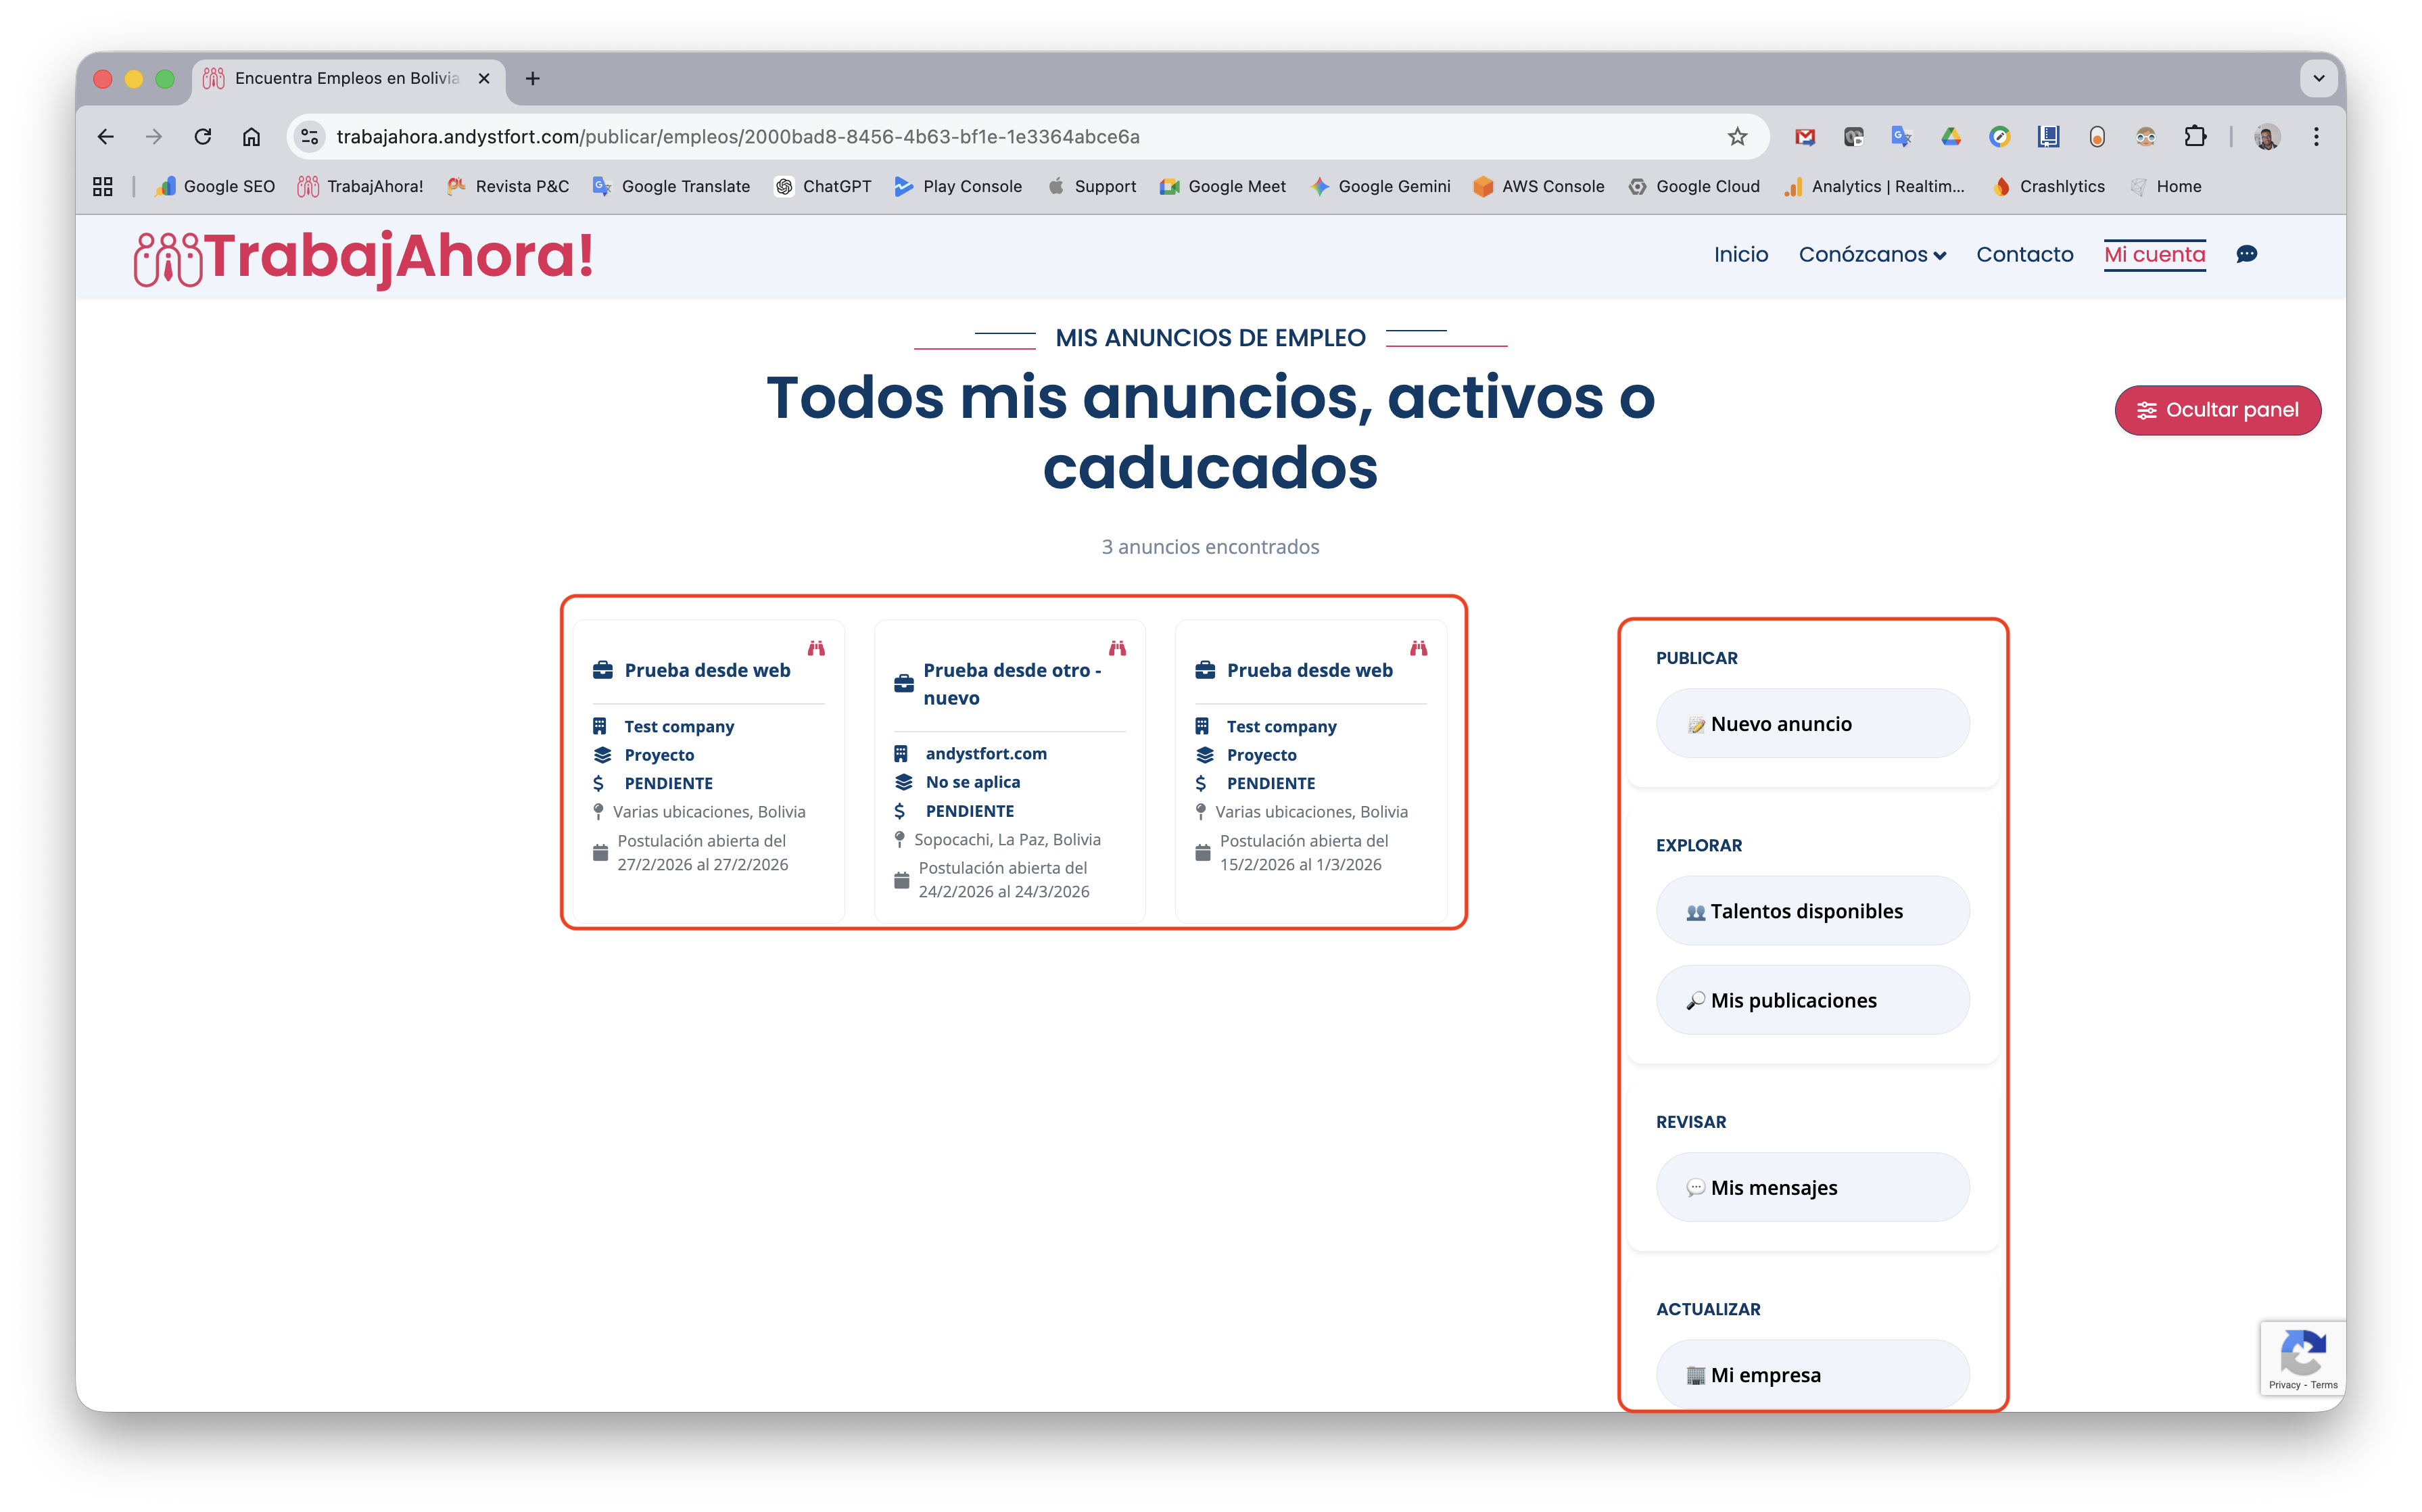Open the ChatGPT bookmark
The width and height of the screenshot is (2422, 1512).
823,186
